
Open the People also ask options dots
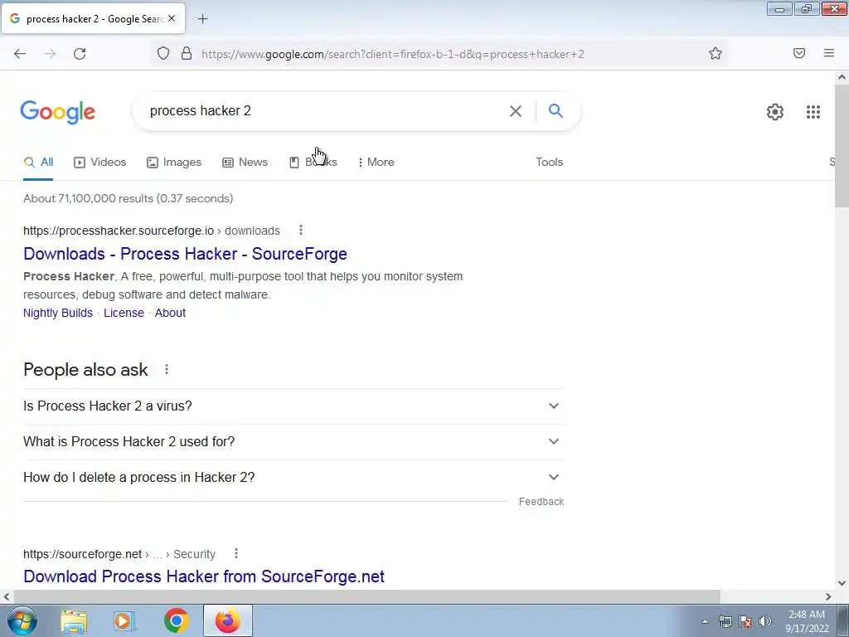click(167, 369)
